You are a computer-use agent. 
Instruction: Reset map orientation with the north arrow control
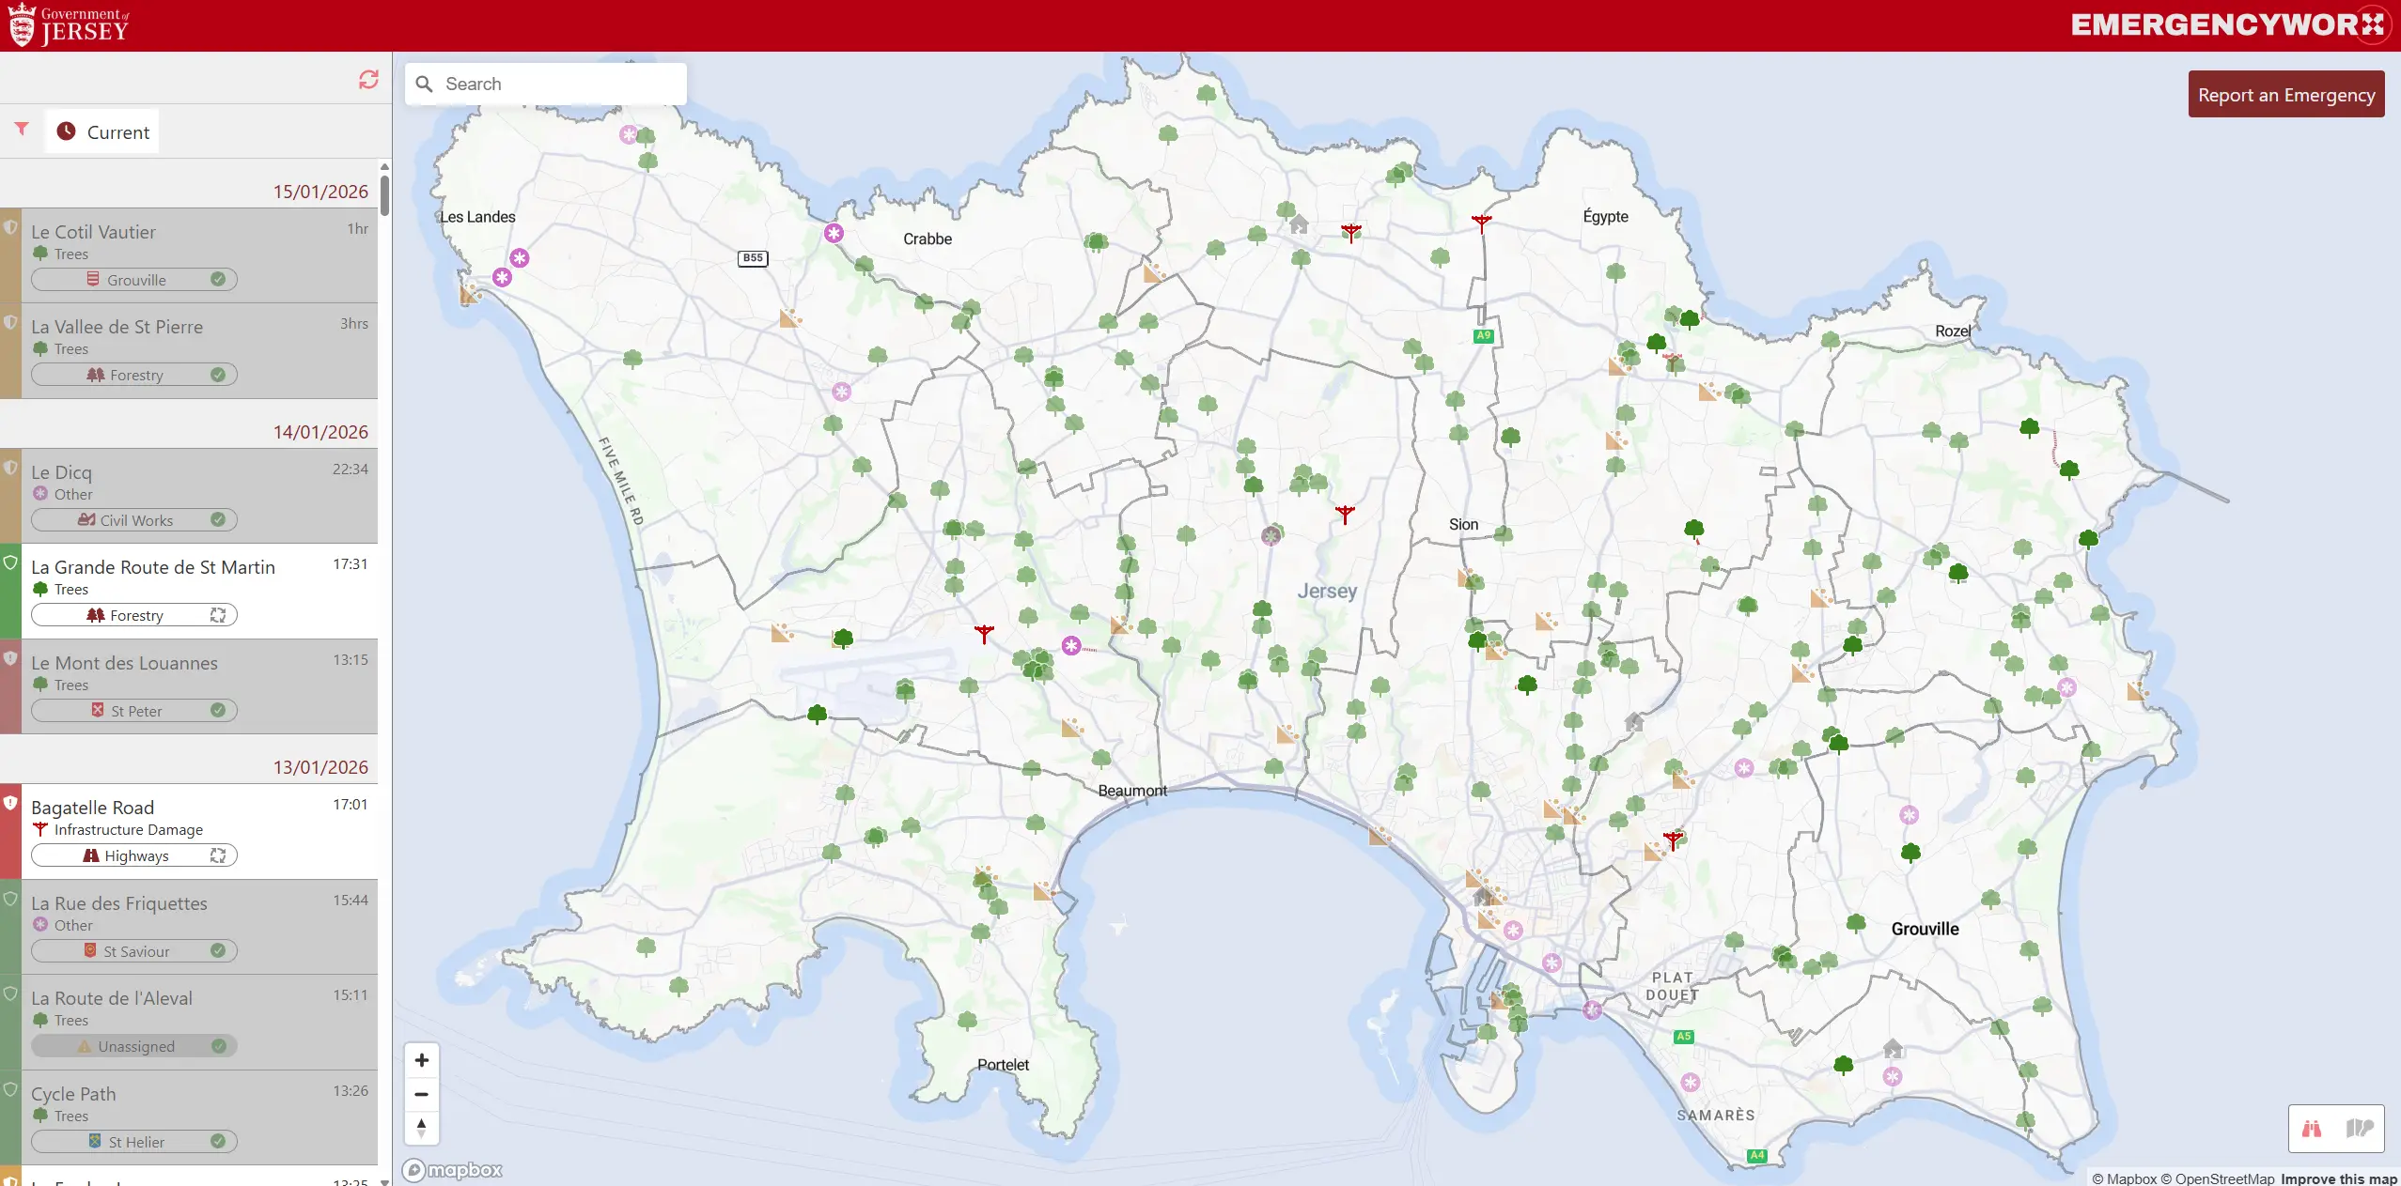click(x=421, y=1128)
